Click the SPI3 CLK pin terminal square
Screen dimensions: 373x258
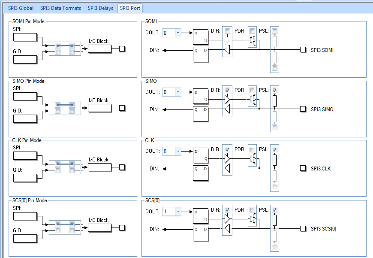tap(303, 168)
